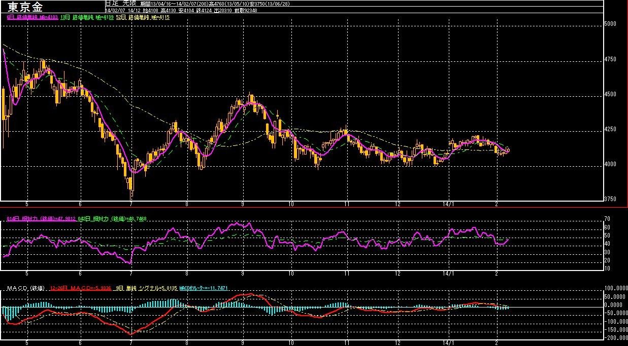Select the 13日 moving average legend MA=4139

tap(87, 17)
